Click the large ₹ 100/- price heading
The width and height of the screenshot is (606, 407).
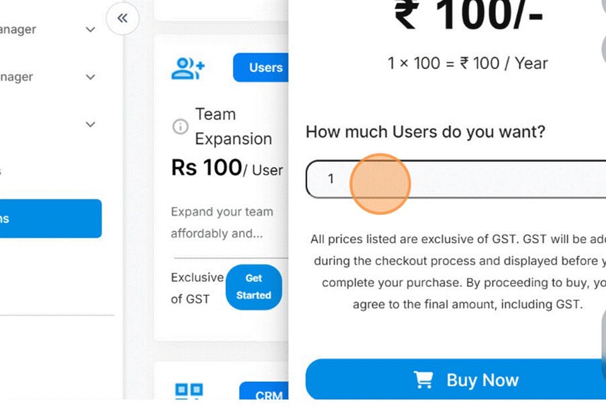[468, 16]
